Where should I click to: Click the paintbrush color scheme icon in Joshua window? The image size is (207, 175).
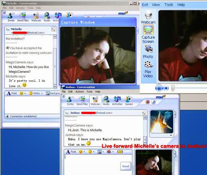coord(153,102)
